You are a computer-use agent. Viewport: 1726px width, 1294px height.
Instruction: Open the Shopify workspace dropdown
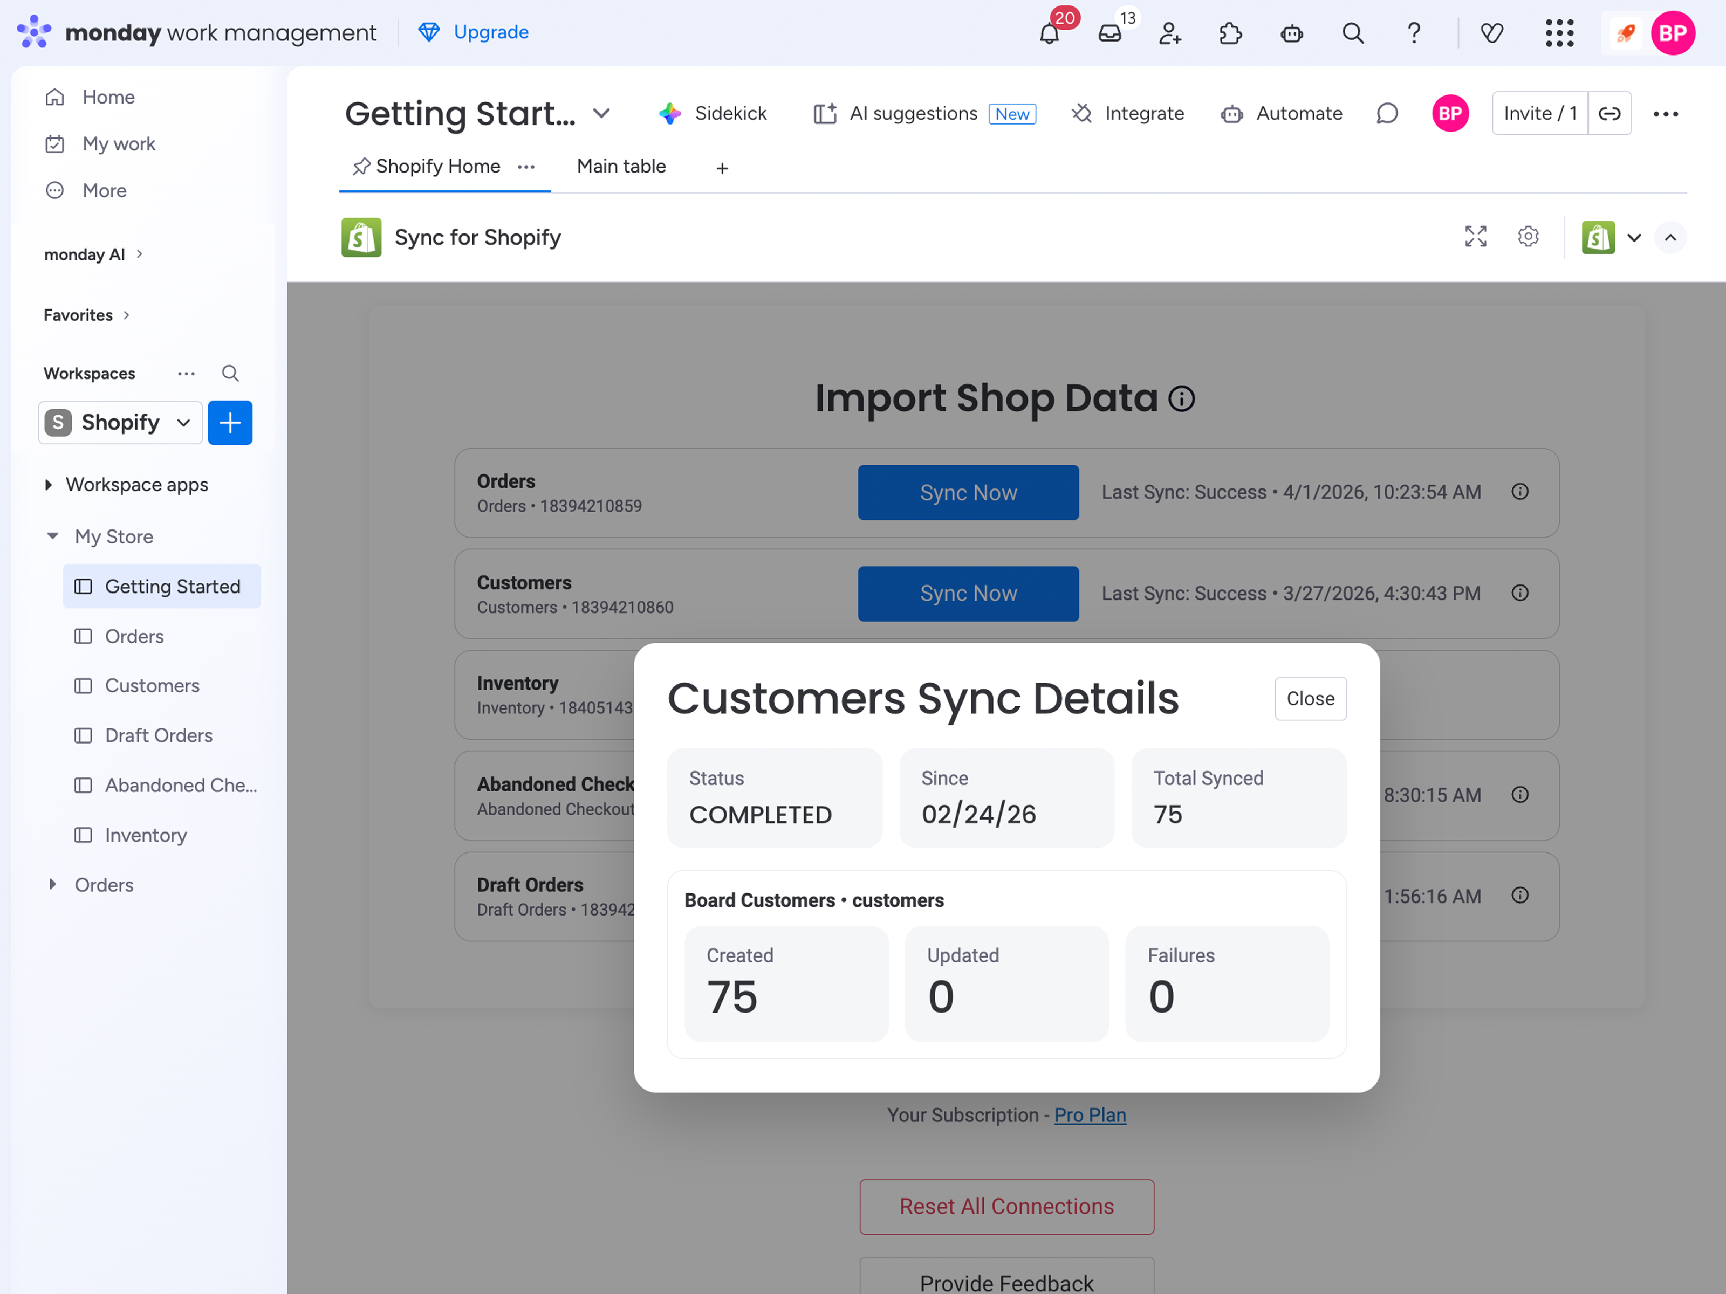(x=120, y=423)
